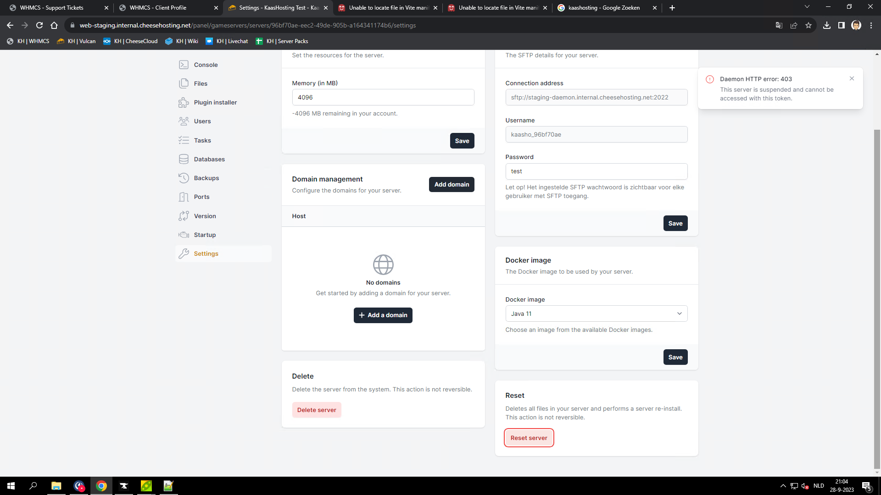Click the Users people icon
This screenshot has width=881, height=495.
[184, 121]
